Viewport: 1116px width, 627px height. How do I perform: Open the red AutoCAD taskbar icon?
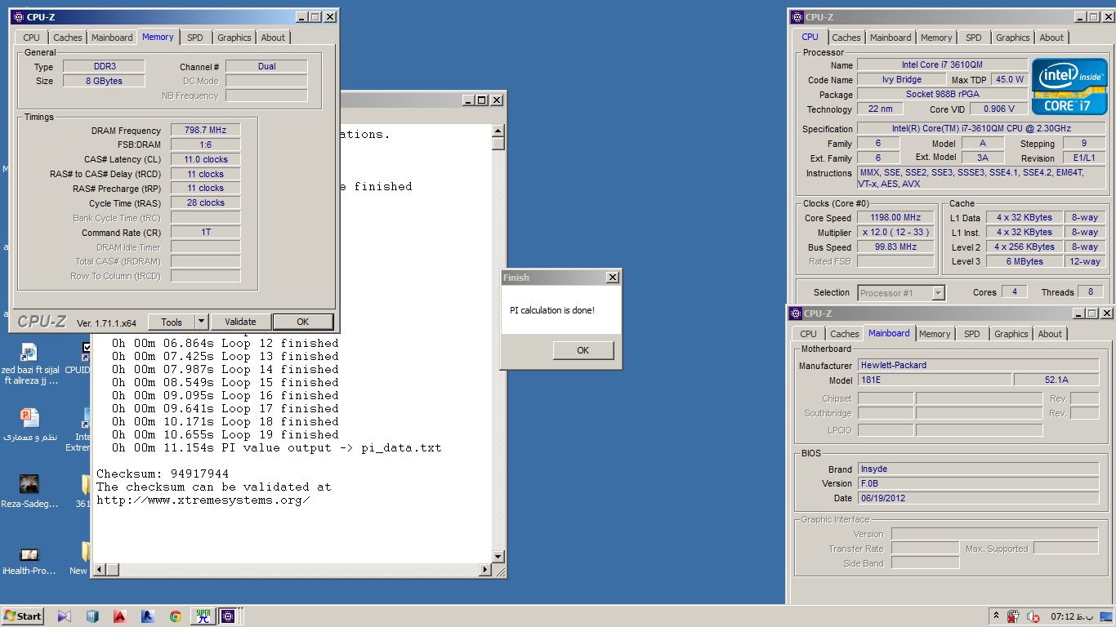pyautogui.click(x=120, y=616)
